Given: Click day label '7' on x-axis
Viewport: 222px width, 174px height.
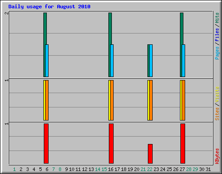Looking at the screenshot, I should (x=53, y=169).
